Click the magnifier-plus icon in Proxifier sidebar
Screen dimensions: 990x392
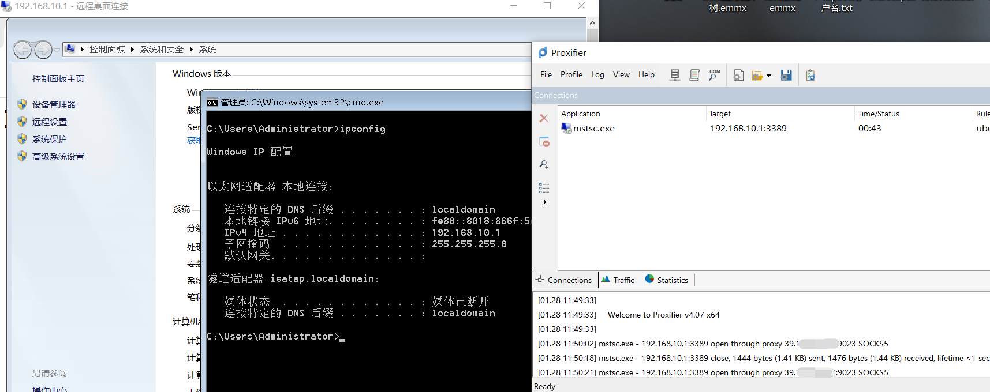(x=544, y=165)
